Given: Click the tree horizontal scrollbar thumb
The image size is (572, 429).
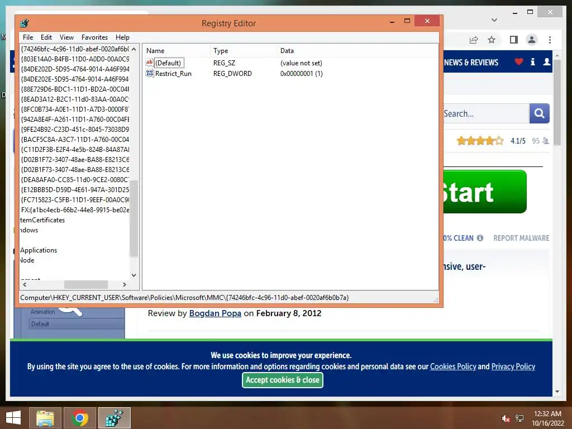Looking at the screenshot, I should 85,284.
